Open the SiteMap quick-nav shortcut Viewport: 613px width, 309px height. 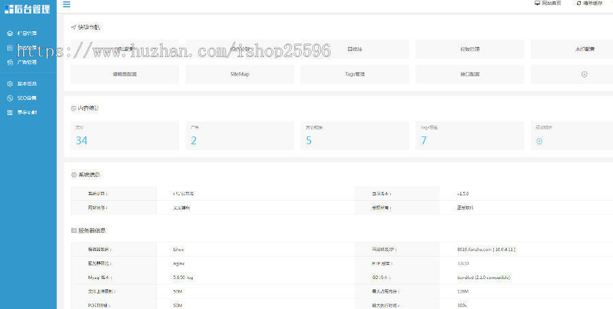240,74
